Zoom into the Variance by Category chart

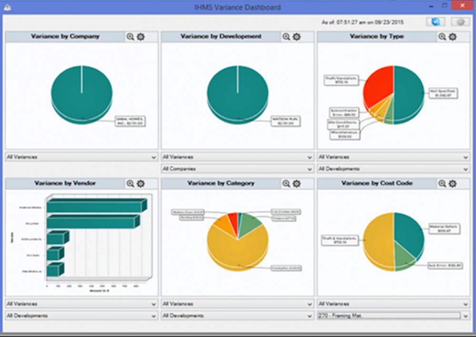[x=286, y=184]
